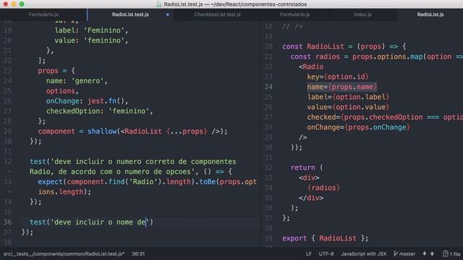Select the index.js tab
The height and width of the screenshot is (260, 463).
click(362, 14)
